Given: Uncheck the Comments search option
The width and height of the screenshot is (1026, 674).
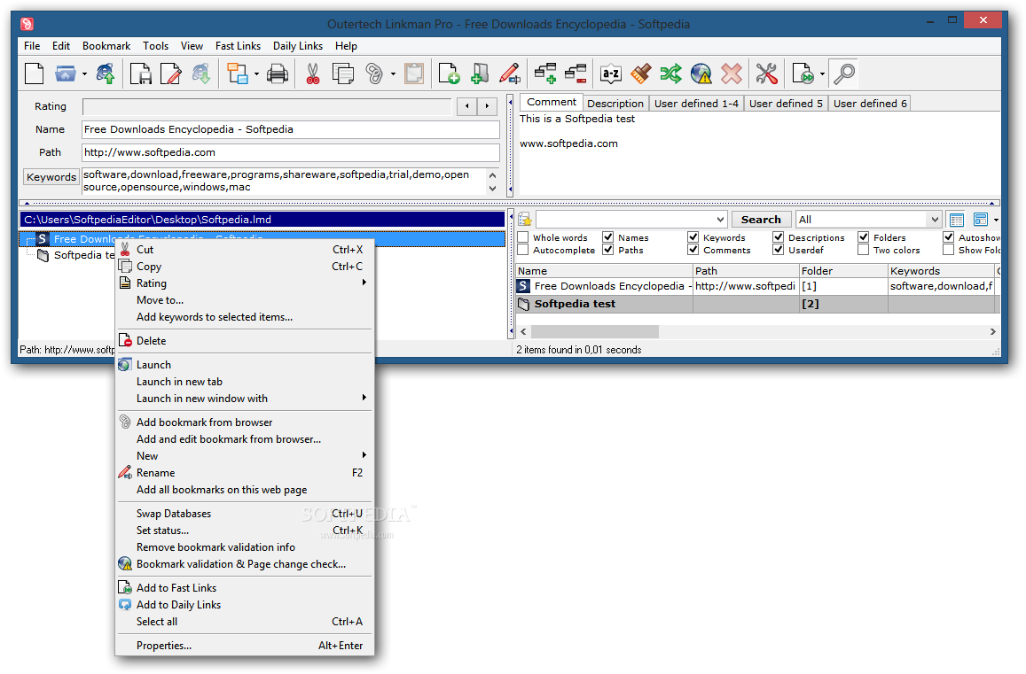Looking at the screenshot, I should (693, 250).
